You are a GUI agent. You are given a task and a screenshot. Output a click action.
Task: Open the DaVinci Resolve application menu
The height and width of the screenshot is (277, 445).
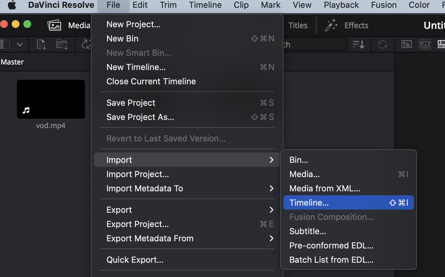point(61,5)
